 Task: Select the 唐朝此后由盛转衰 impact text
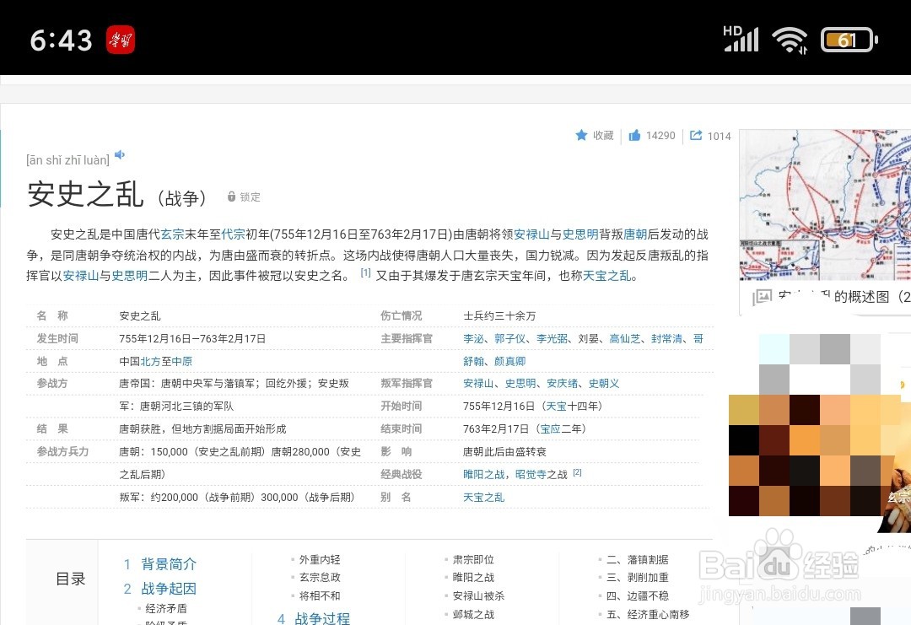click(x=505, y=452)
